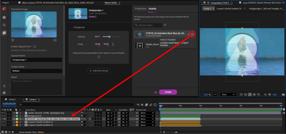286x134 pixels.
Task: Click the X cancel icon next to Create
Action: point(156,92)
